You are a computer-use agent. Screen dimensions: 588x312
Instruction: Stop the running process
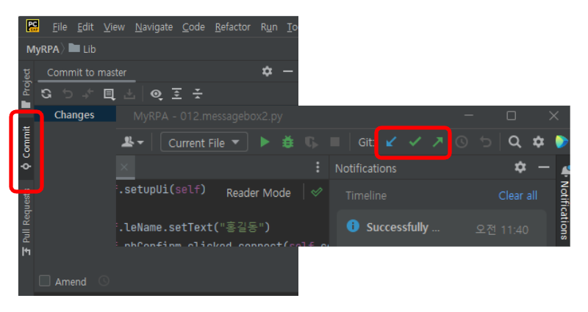point(334,142)
